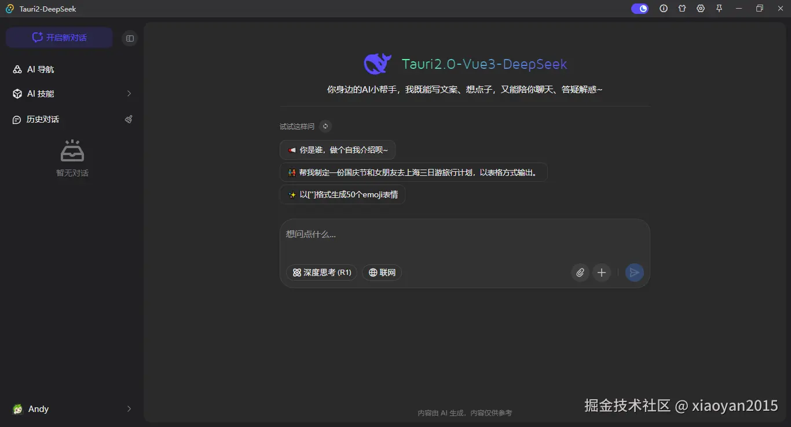Open settings via the gear icon
The height and width of the screenshot is (427, 791).
point(700,8)
